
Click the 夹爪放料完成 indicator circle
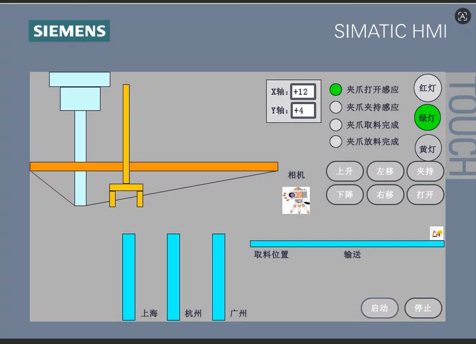(336, 142)
